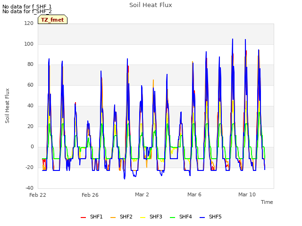This screenshot has width=302, height=226.
Task: Click the Mar 6 x-axis label
Action: tap(194, 194)
